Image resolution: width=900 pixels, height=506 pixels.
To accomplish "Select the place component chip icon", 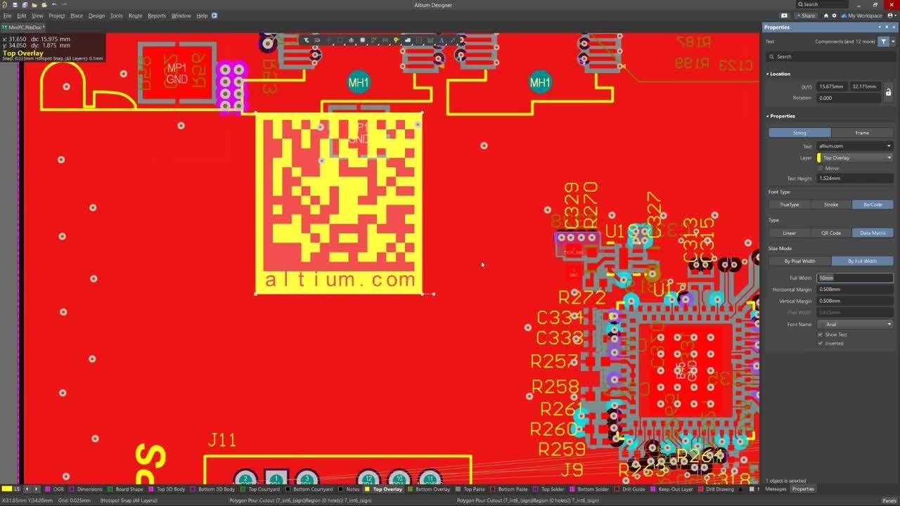I will 362,40.
